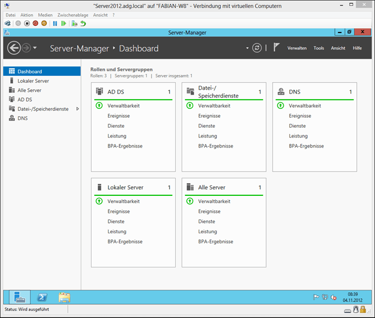Image resolution: width=375 pixels, height=318 pixels.
Task: Click green status icon in Alle Server tile
Action: pos(190,201)
